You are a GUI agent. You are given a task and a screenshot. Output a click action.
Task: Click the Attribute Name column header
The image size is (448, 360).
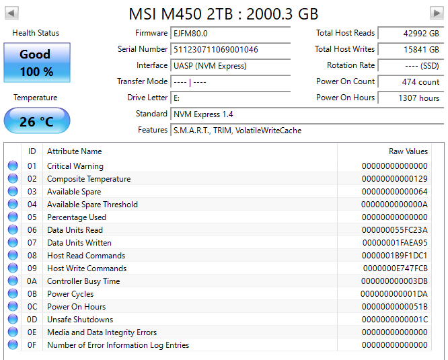75,151
